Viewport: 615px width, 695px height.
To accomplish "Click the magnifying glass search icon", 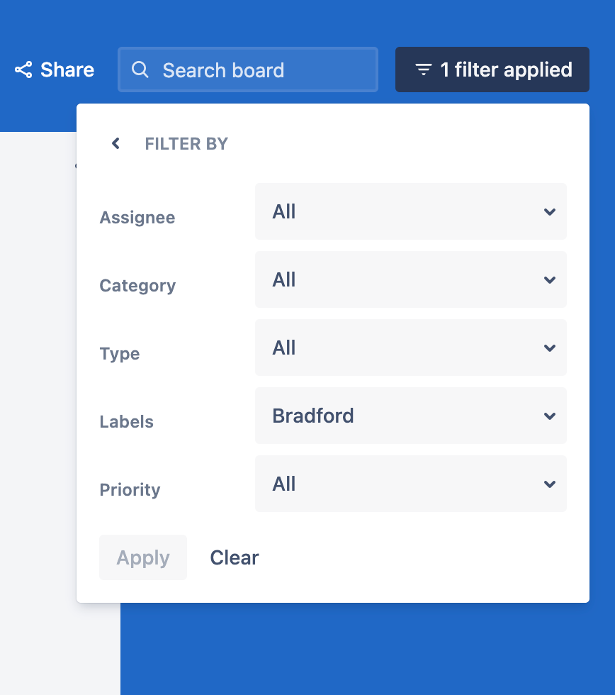I will click(x=140, y=69).
